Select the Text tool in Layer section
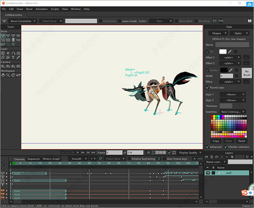The height and width of the screenshot is (208, 254). tap(13, 57)
